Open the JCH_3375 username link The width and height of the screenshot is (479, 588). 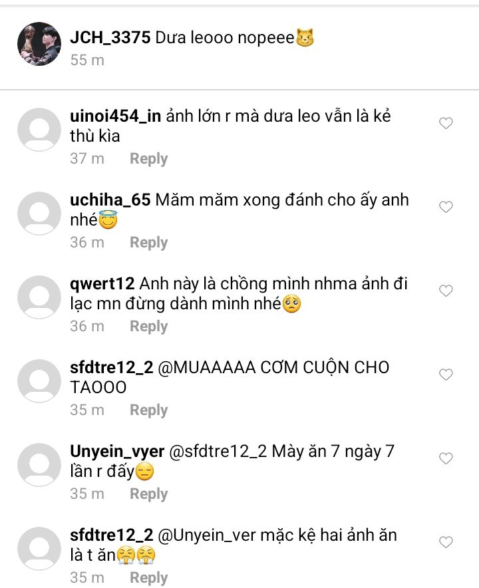(x=110, y=37)
